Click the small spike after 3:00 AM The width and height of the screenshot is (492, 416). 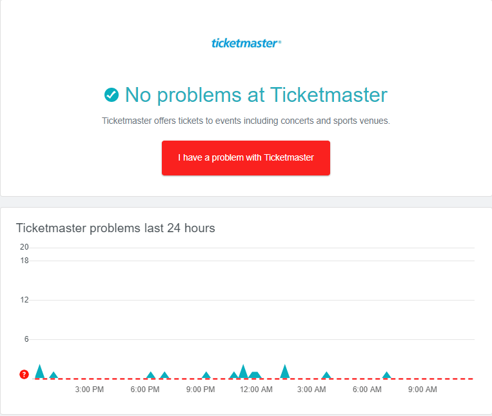point(326,375)
